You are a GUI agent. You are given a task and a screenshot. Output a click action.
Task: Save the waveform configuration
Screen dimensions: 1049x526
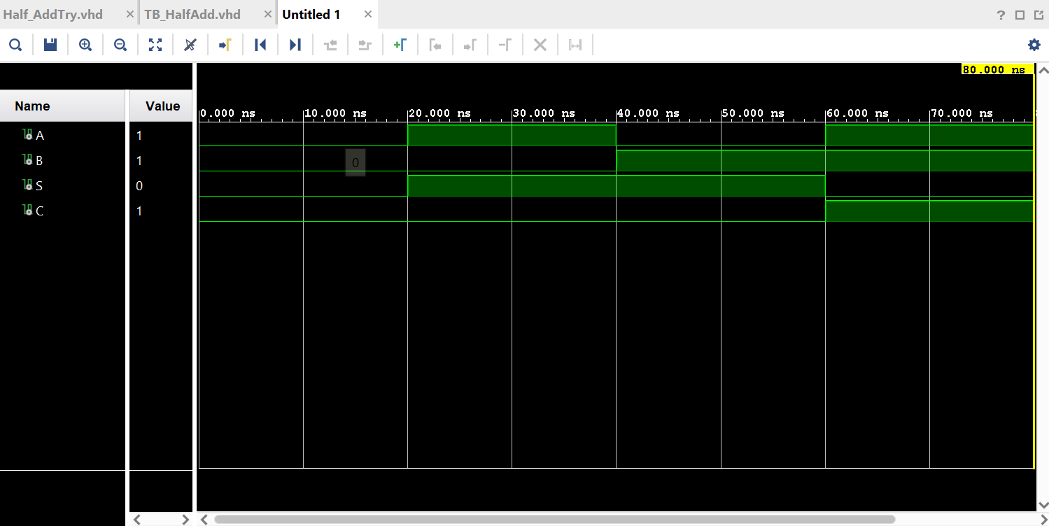[50, 45]
